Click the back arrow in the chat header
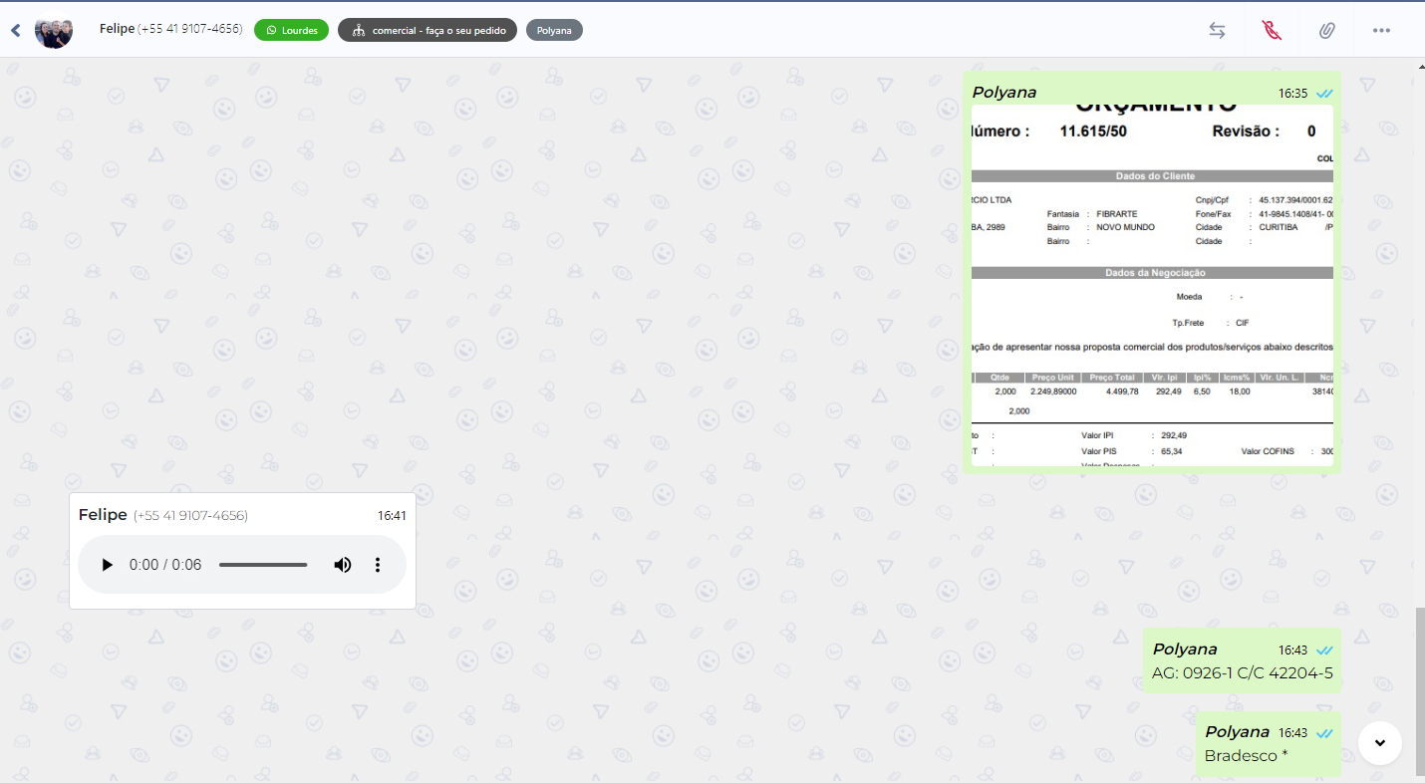Image resolution: width=1425 pixels, height=783 pixels. (16, 31)
